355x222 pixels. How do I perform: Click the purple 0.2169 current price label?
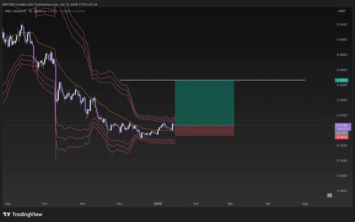tap(343, 125)
